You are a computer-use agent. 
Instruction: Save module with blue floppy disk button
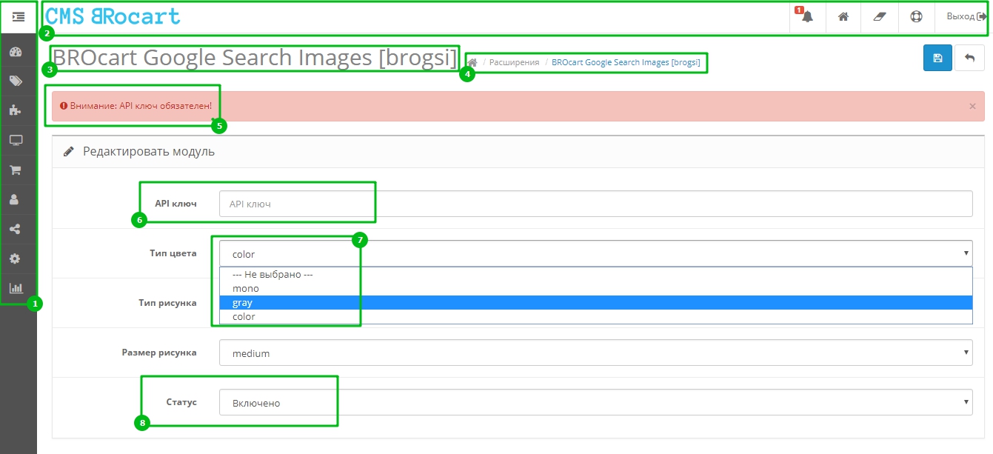pos(938,58)
